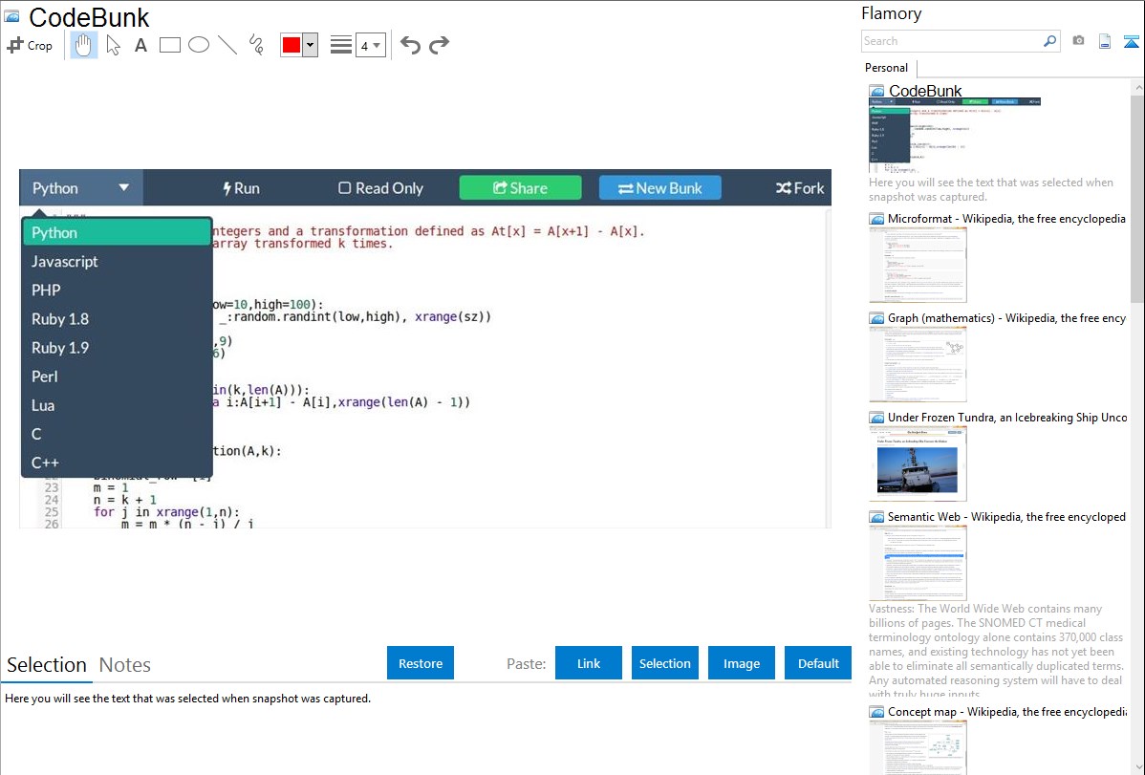Pick the freehand scribble tool
Viewport: 1145px width, 775px height.
click(256, 45)
